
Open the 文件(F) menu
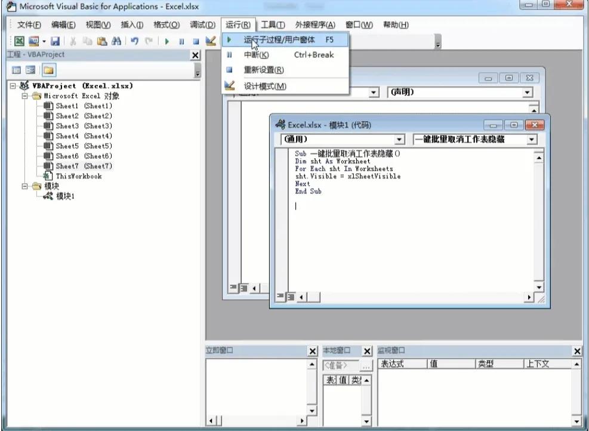click(29, 25)
